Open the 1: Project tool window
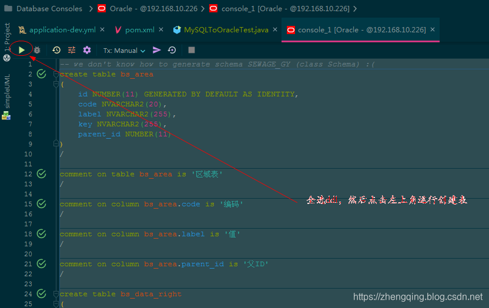The height and width of the screenshot is (308, 489). tap(7, 37)
